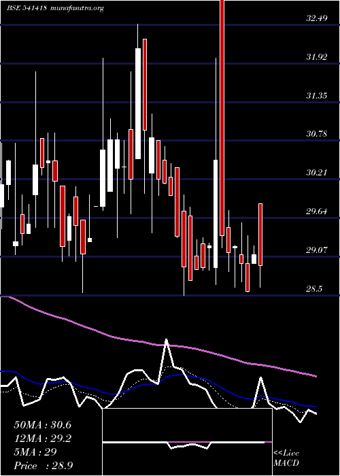This screenshot has width=340, height=476.
Task: Select the 30.78 price axis label
Action: point(317,133)
